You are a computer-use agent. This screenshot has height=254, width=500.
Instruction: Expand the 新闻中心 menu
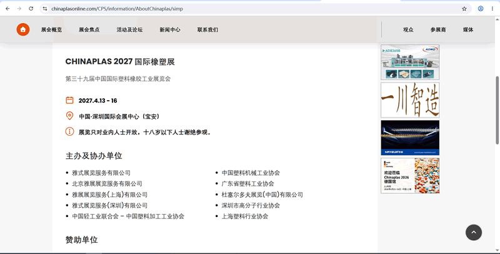pos(170,29)
